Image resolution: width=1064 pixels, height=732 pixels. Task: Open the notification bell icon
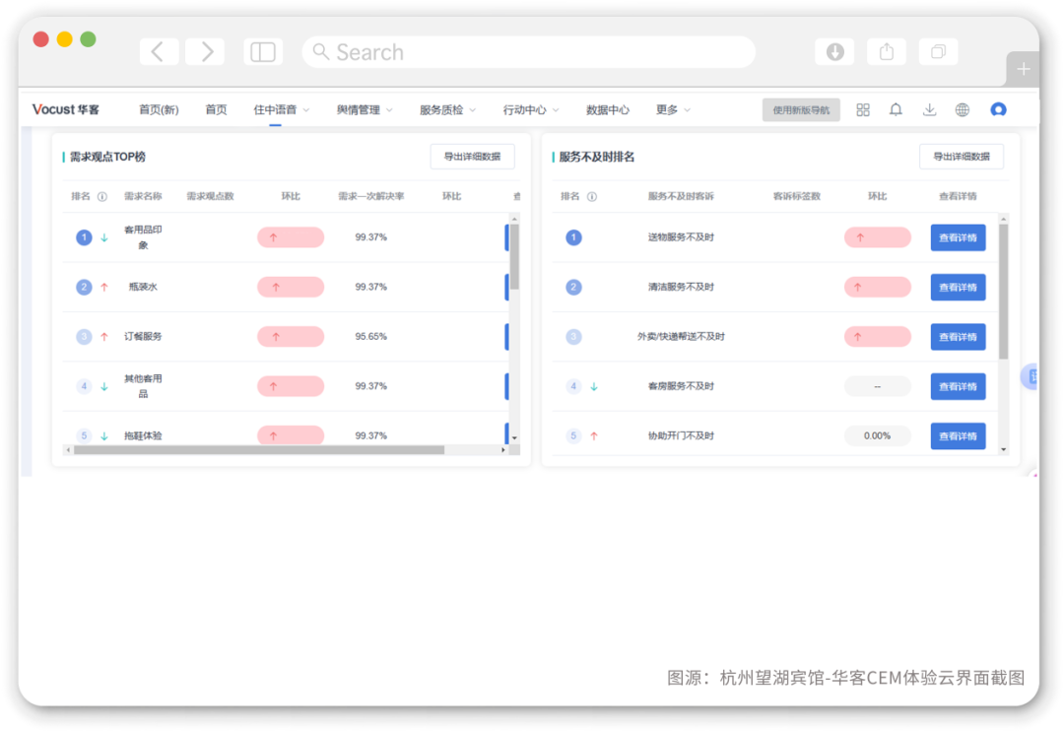(896, 110)
